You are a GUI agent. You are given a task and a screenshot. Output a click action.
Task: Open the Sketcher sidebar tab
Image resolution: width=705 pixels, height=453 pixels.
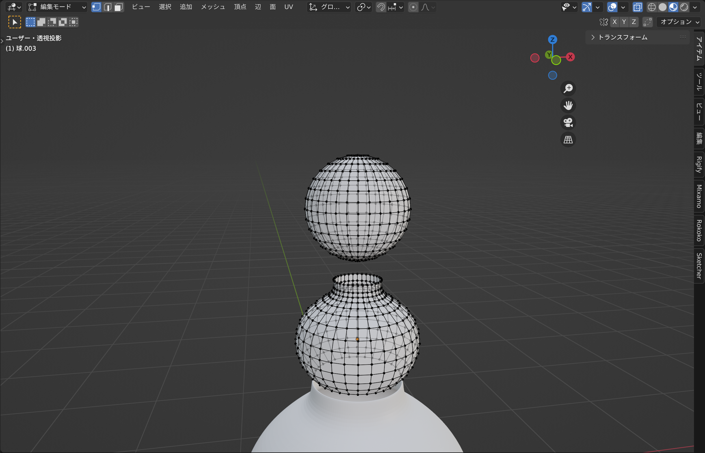coord(699,266)
